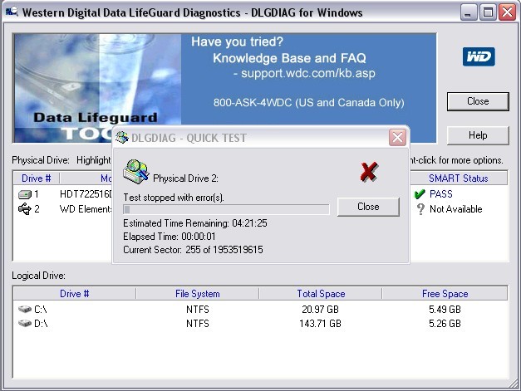
Task: Click the 20.97 GB total space value
Action: coord(320,310)
